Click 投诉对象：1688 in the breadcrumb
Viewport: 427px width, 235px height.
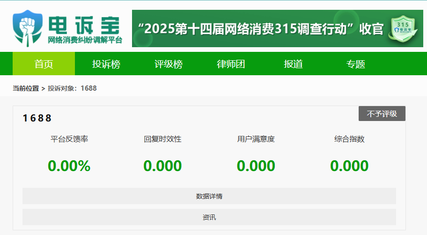(72, 88)
